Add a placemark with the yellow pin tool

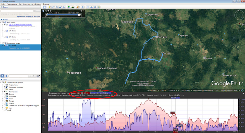(50, 7)
